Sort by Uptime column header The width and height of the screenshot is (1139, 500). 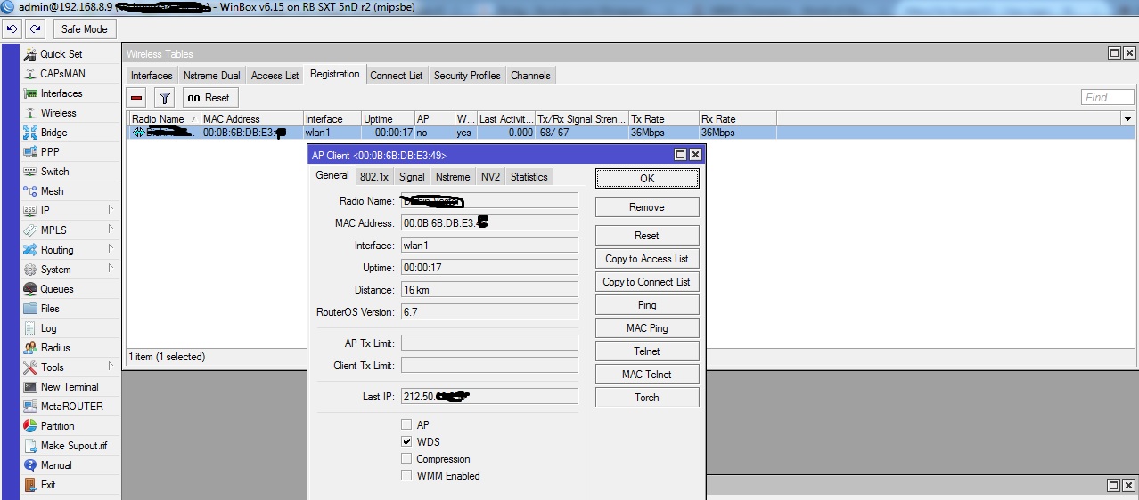388,118
